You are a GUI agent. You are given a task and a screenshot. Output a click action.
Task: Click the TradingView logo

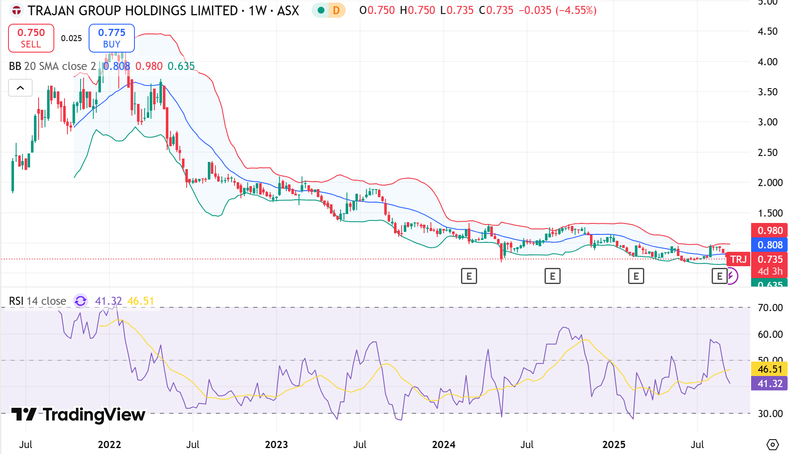[x=78, y=414]
